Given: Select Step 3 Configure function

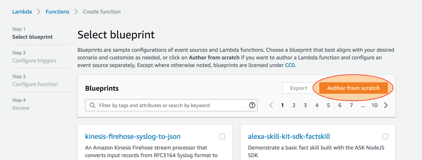Looking at the screenshot, I should [35, 80].
